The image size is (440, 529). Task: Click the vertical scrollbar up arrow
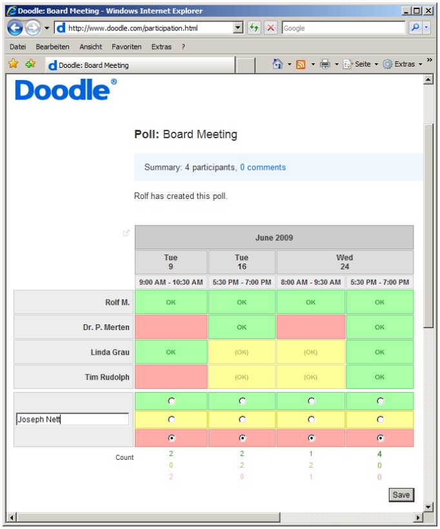tap(428, 79)
